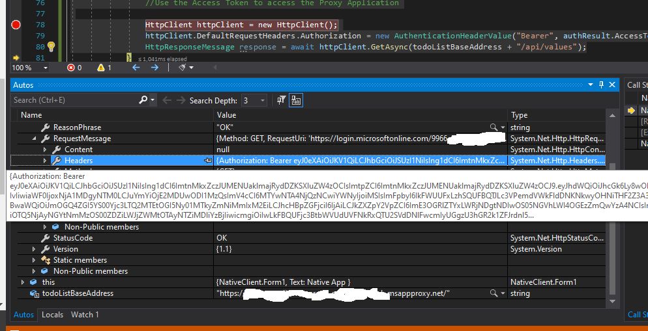Select the StatusCode row

click(x=308, y=238)
